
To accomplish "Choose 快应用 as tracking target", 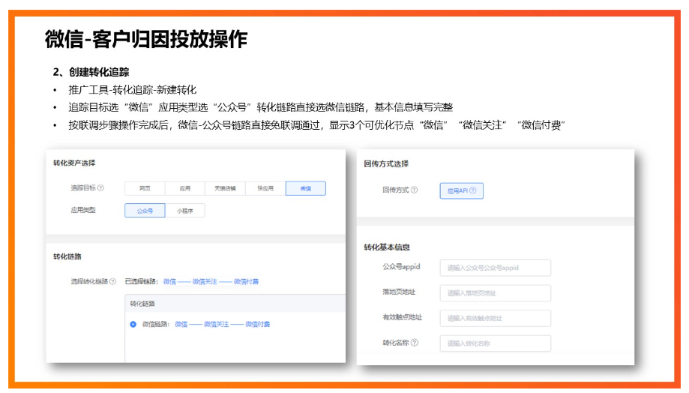I will coord(265,188).
